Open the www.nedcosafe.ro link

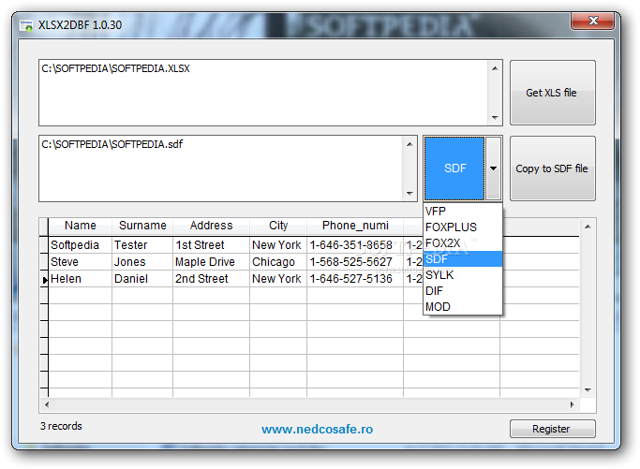point(317,429)
